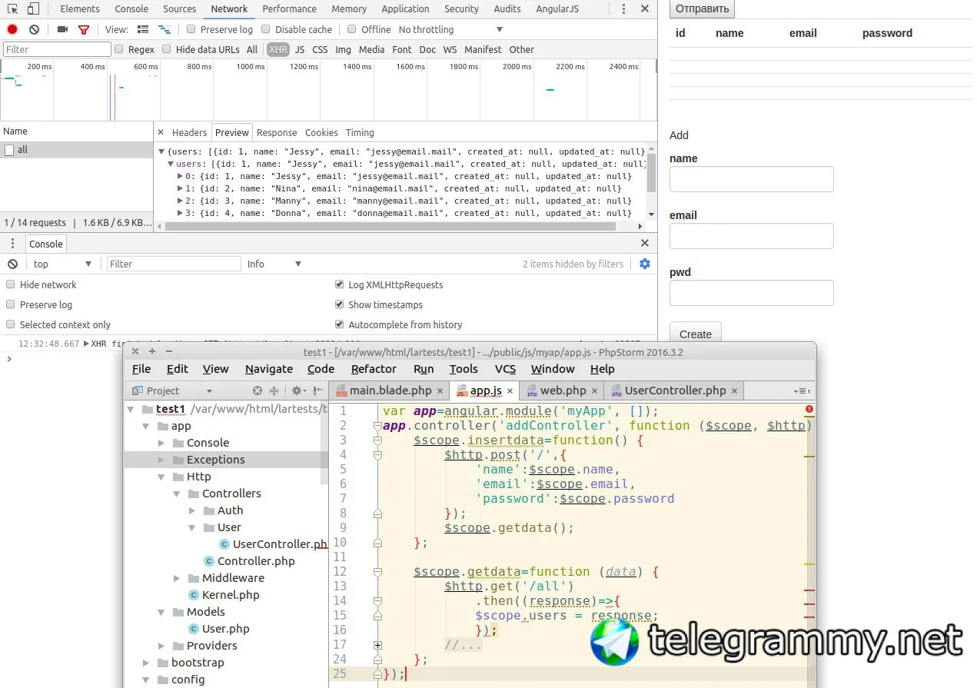Screen dimensions: 977x688
Task: Expand the Console folder in project tree
Action: coord(161,443)
